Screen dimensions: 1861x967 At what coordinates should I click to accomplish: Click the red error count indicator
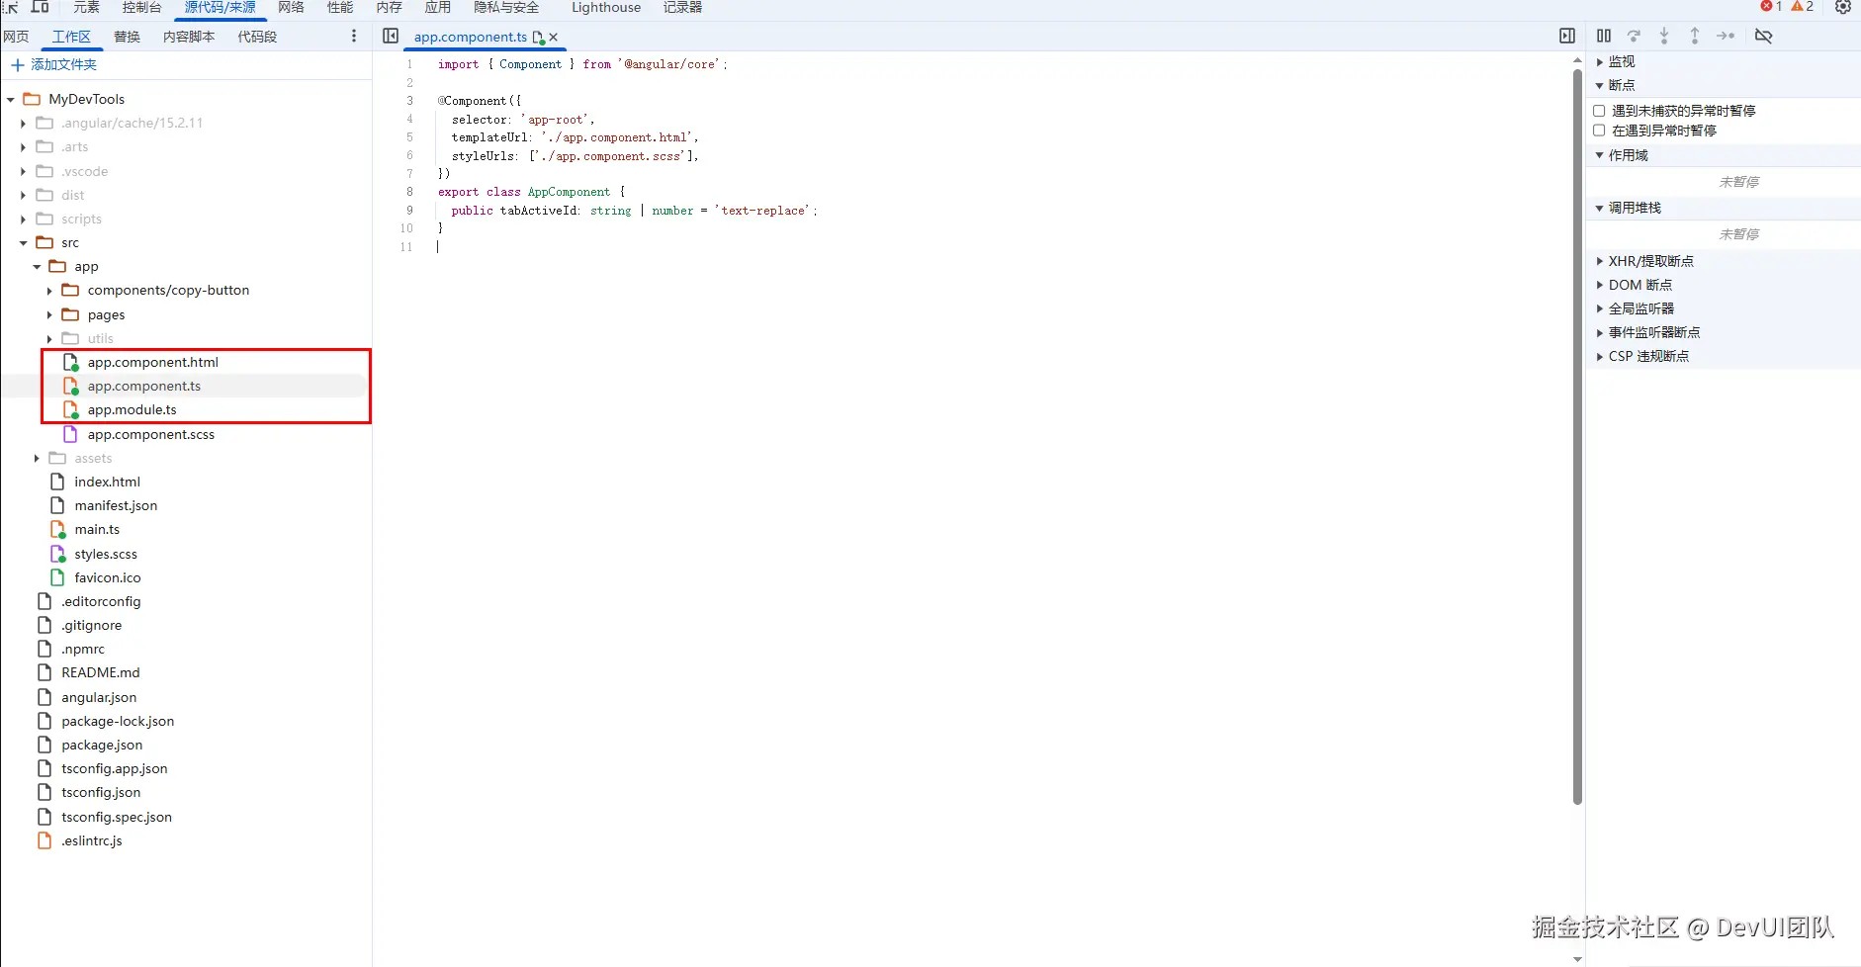coord(1771,7)
